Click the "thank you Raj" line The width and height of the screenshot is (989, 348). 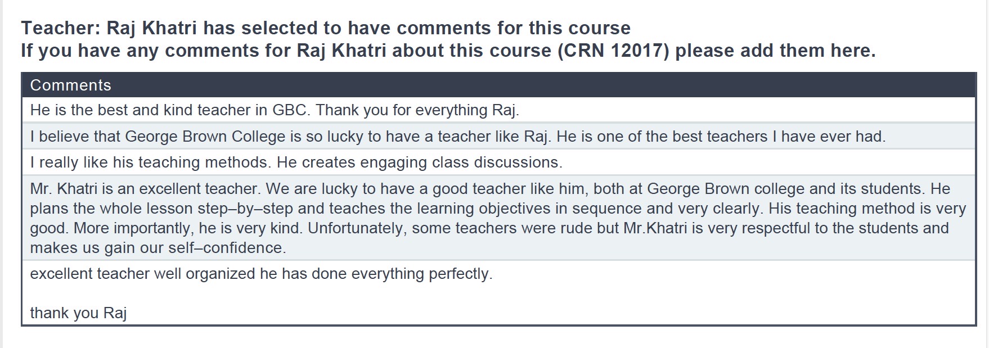[78, 313]
